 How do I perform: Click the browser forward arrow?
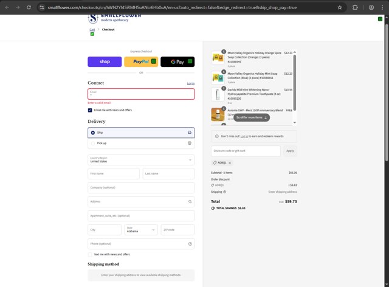(x=18, y=7)
